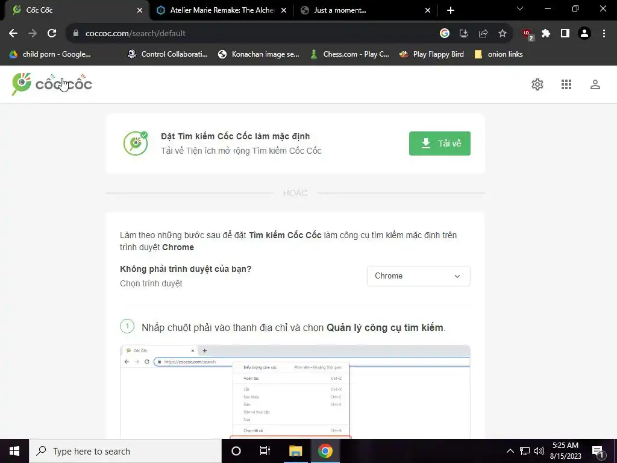Open the onion links bookmark folder
Screen dimensions: 617x463
[498, 54]
